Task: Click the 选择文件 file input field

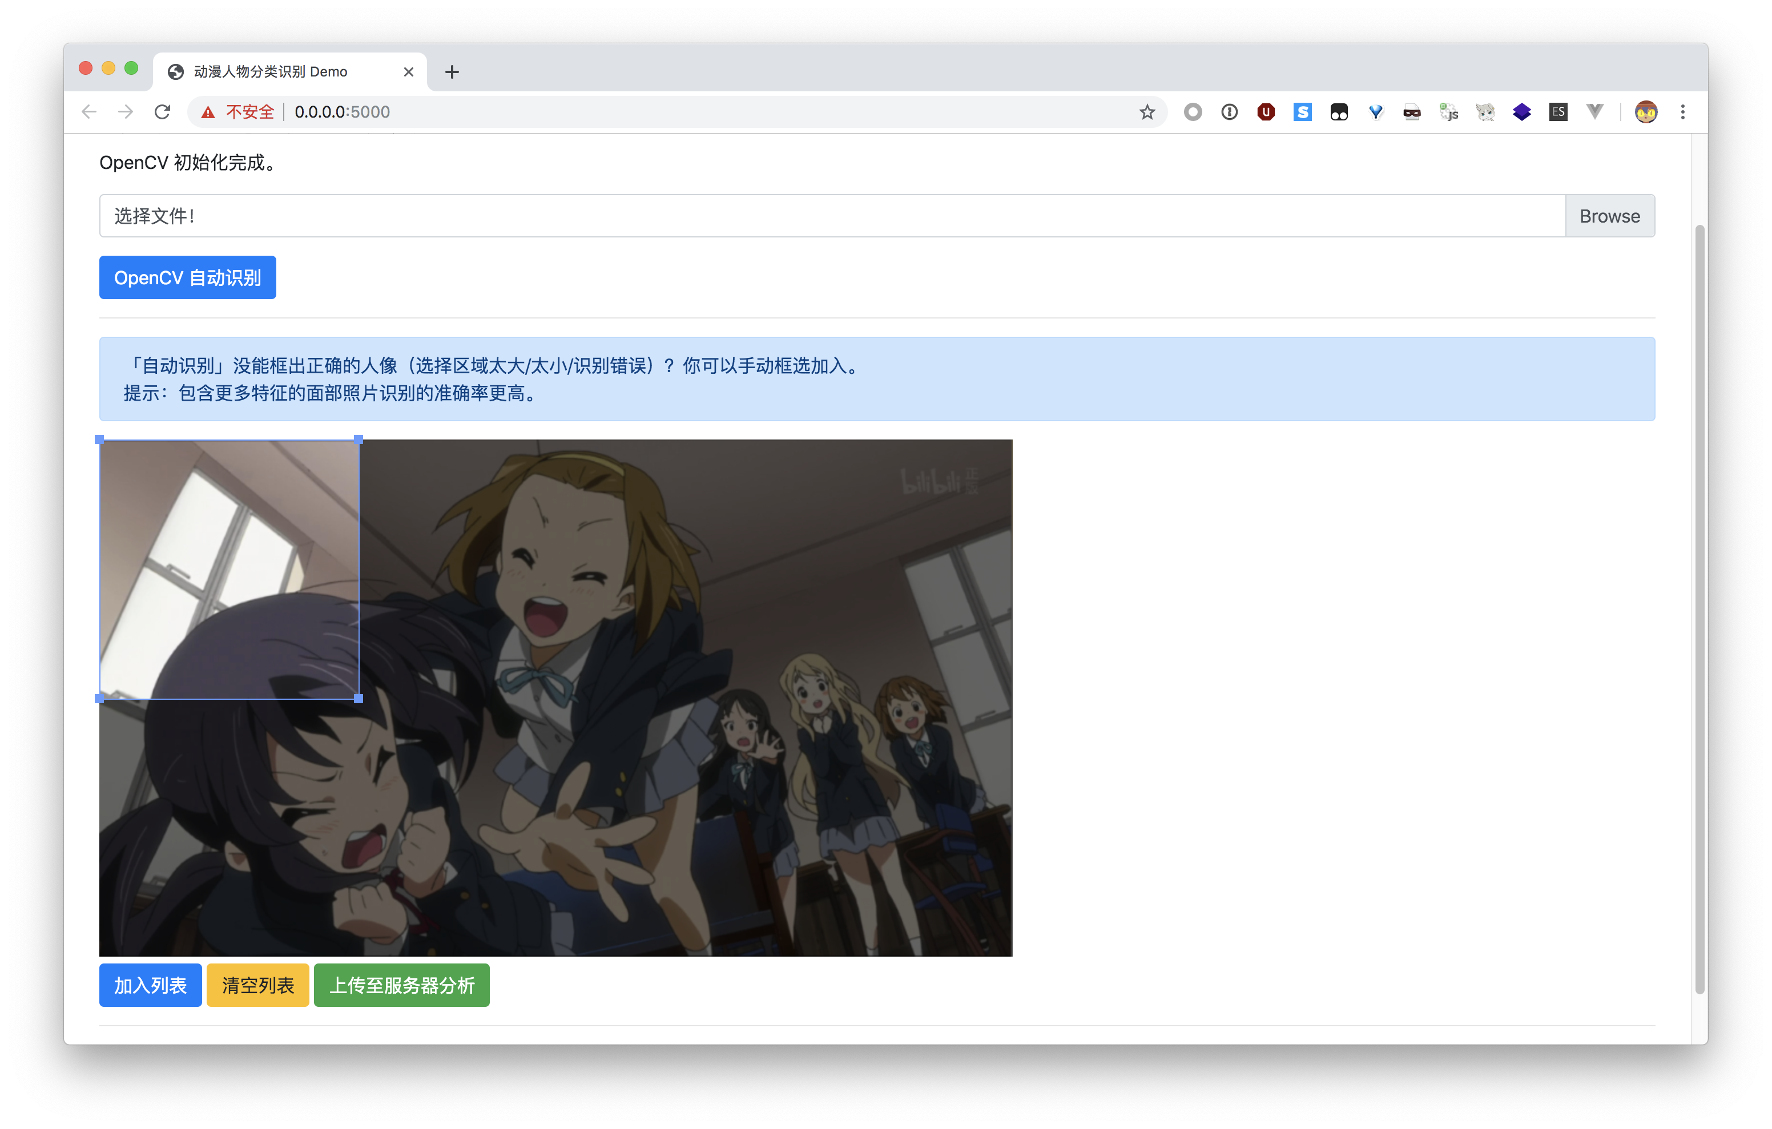Action: (x=832, y=216)
